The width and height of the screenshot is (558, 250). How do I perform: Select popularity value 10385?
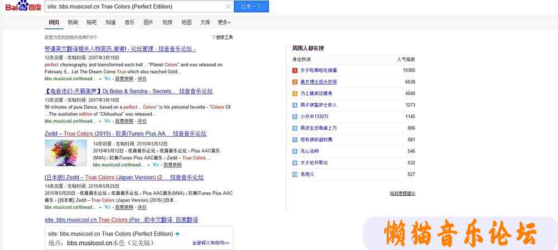pos(409,70)
